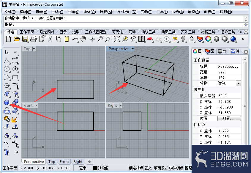Click the light bulb icon
This screenshot has height=173, width=251.
(183, 39)
